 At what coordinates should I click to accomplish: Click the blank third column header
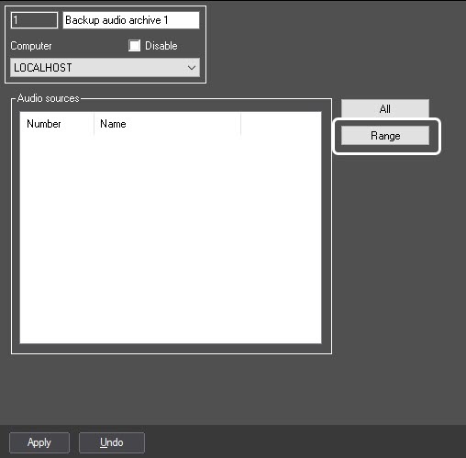(x=281, y=124)
